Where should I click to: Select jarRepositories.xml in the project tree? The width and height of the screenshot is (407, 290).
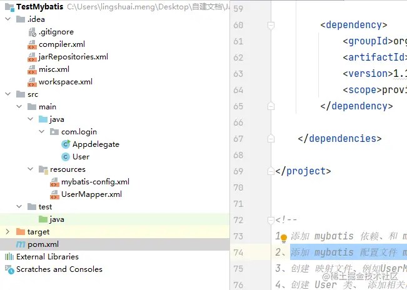click(x=73, y=57)
